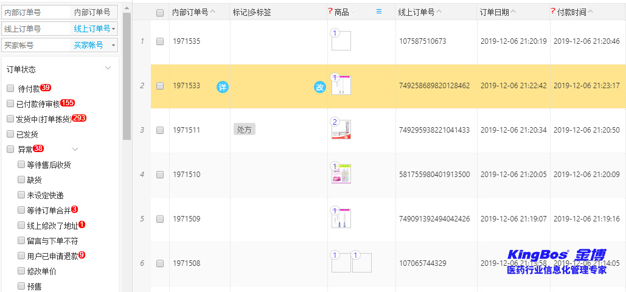
Task: Collapse the 异常 subcategory chevron
Action: click(75, 149)
